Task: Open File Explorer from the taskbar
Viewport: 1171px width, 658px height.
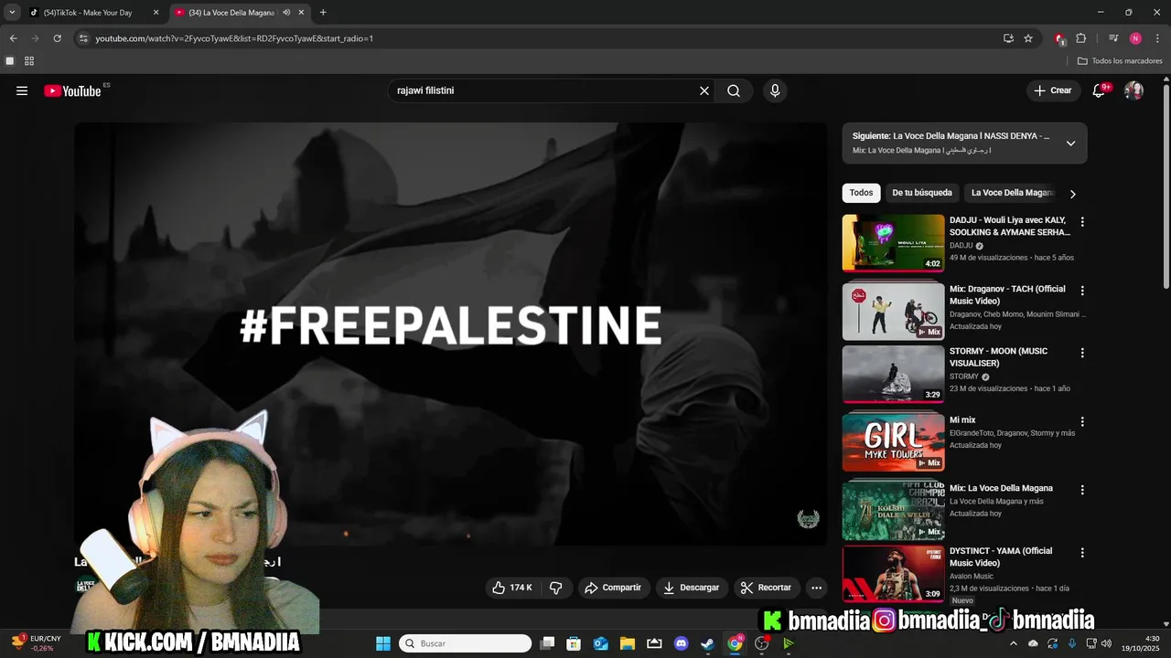Action: tap(628, 643)
